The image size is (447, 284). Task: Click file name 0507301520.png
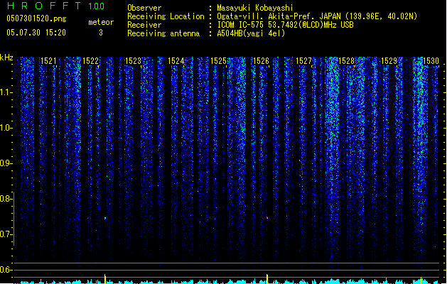tap(36, 19)
